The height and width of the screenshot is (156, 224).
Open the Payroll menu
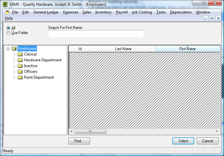click(x=121, y=12)
